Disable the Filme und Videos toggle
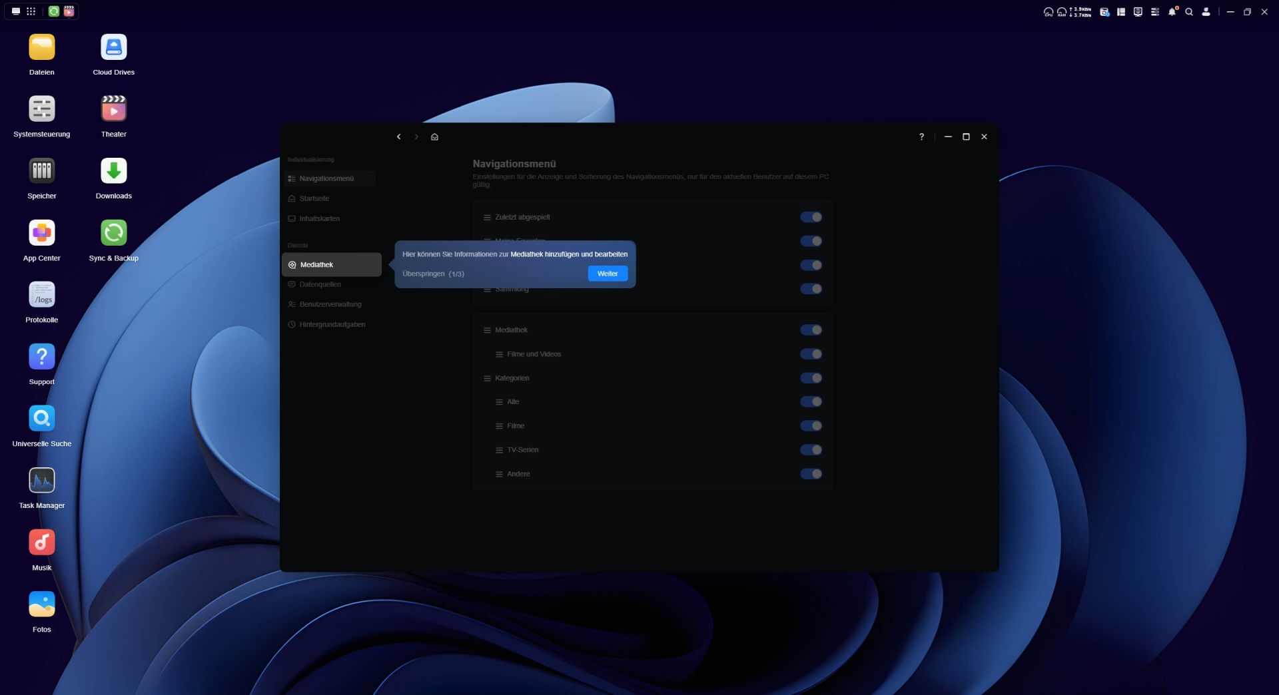Viewport: 1279px width, 695px height. (811, 354)
